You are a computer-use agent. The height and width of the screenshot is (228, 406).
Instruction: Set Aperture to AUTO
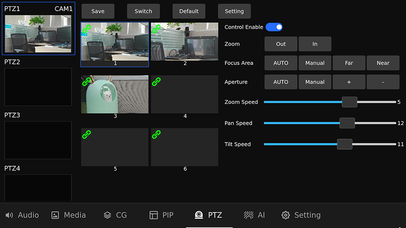pyautogui.click(x=281, y=82)
